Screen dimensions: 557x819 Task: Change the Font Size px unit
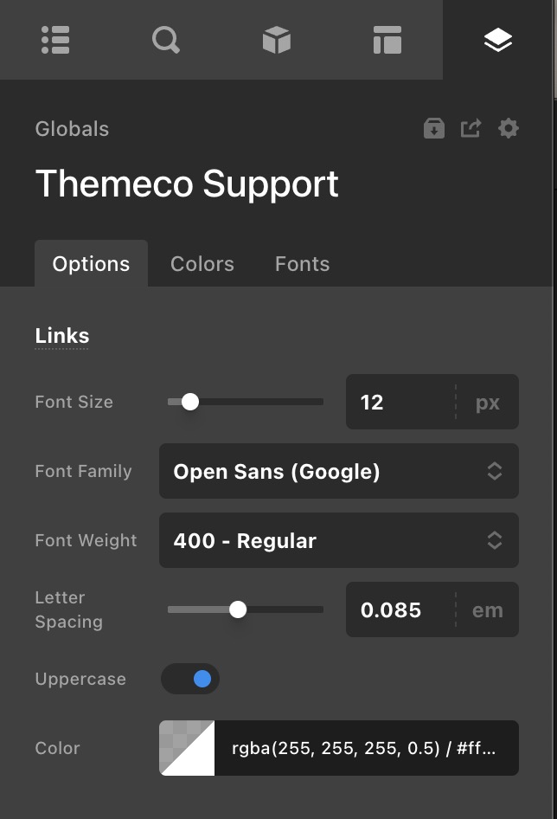coord(488,402)
